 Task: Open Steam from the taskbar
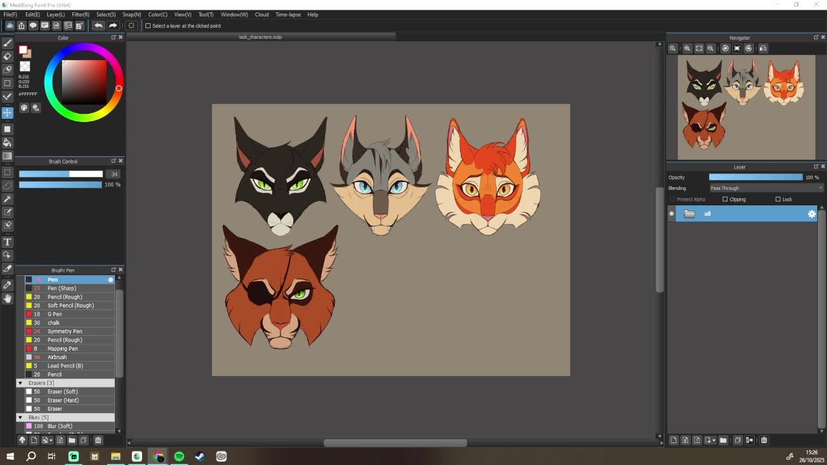pos(200,457)
